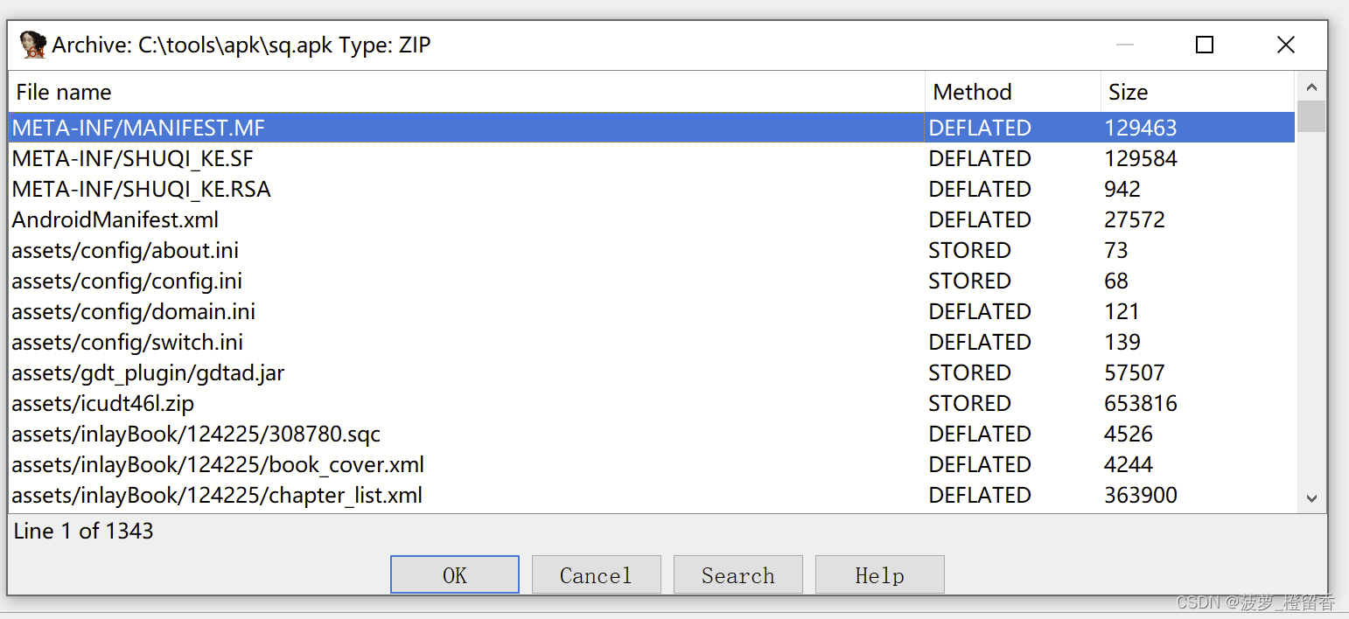The height and width of the screenshot is (619, 1349).
Task: Open the Search function
Action: click(x=737, y=575)
